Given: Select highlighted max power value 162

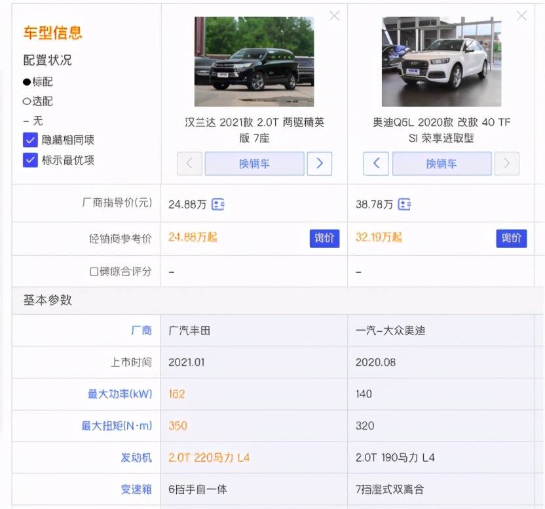Looking at the screenshot, I should tap(177, 394).
